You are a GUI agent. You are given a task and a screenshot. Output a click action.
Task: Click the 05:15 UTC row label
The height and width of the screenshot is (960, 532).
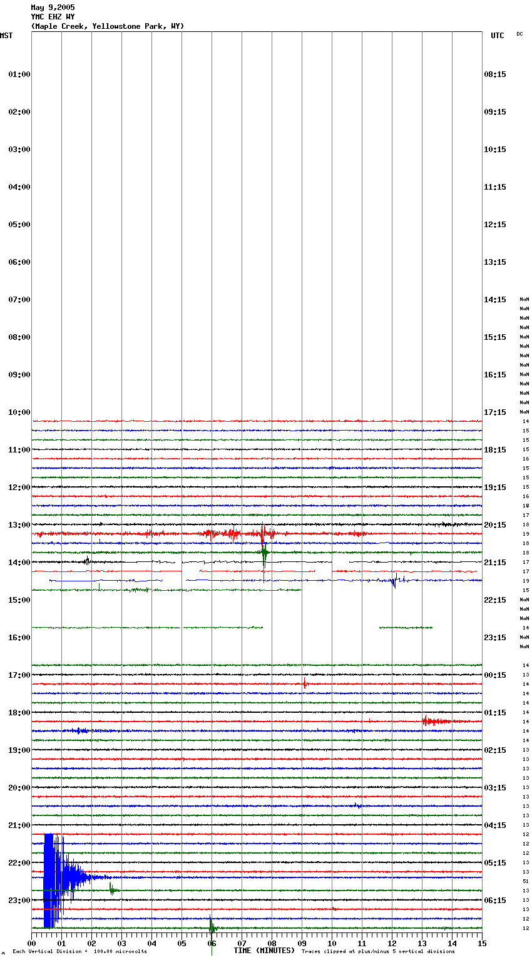[495, 863]
